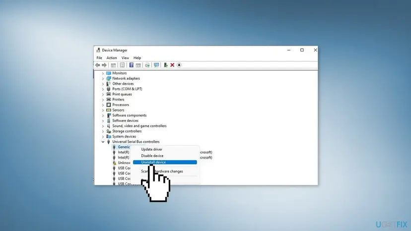The width and height of the screenshot is (411, 231).
Task: Open the Help menu
Action: [x=137, y=58]
